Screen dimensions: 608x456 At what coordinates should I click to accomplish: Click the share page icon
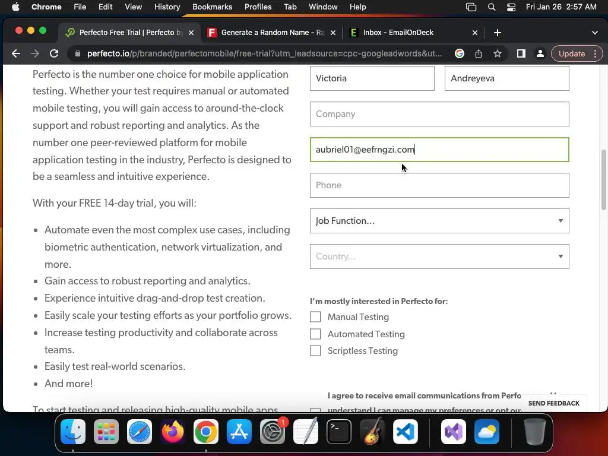coord(479,53)
